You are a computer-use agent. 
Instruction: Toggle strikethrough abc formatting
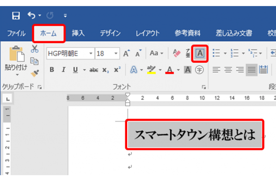[x=94, y=70]
